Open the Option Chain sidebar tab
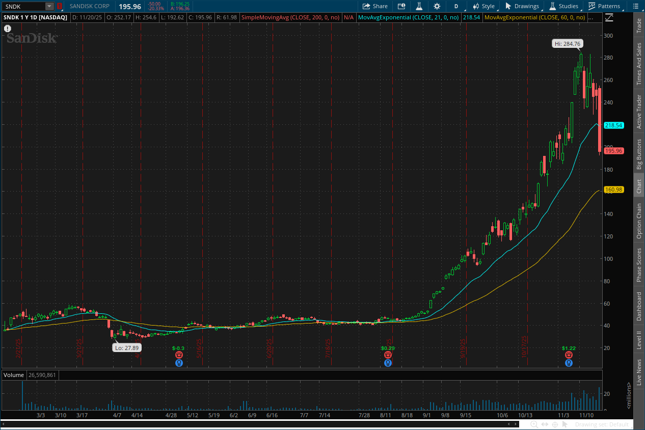645x430 pixels. (639, 221)
